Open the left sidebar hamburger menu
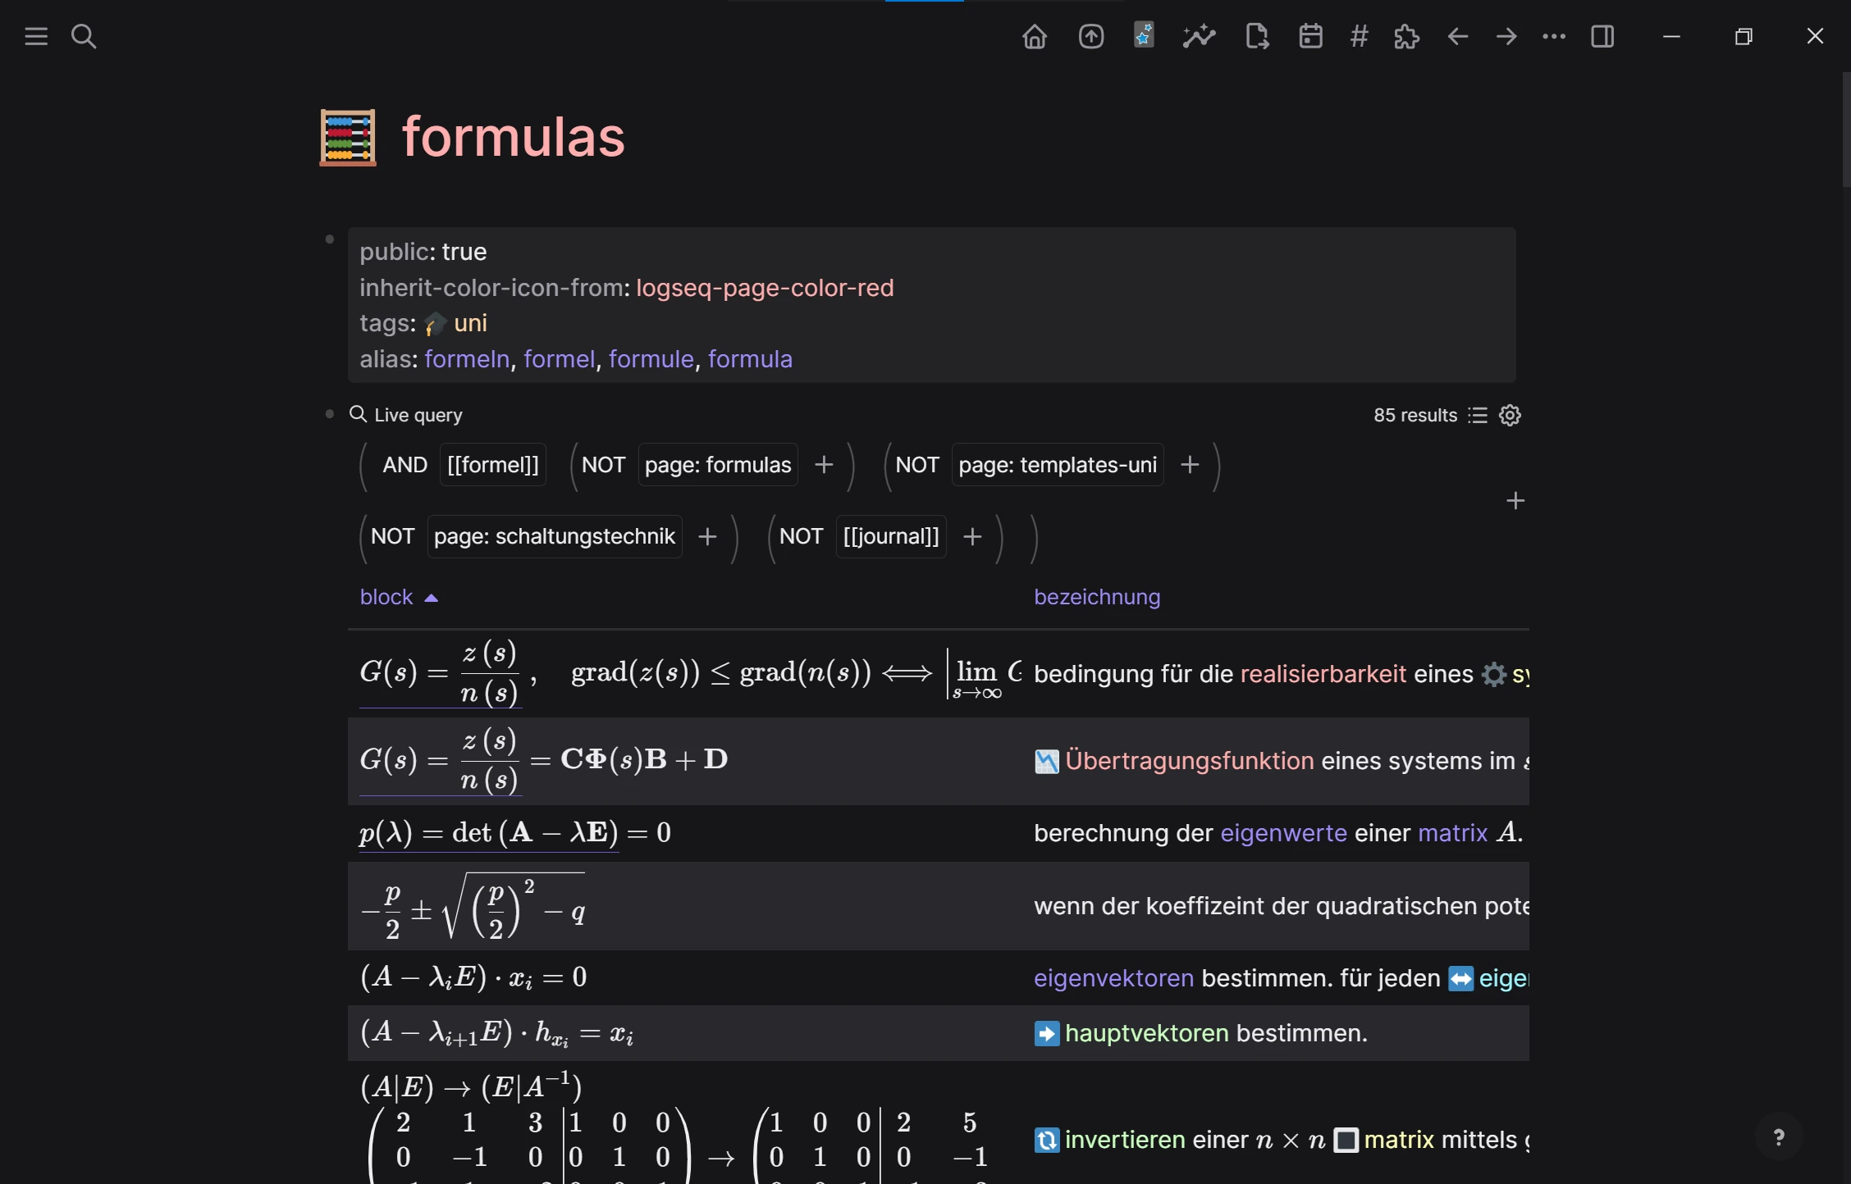The image size is (1851, 1184). point(36,36)
